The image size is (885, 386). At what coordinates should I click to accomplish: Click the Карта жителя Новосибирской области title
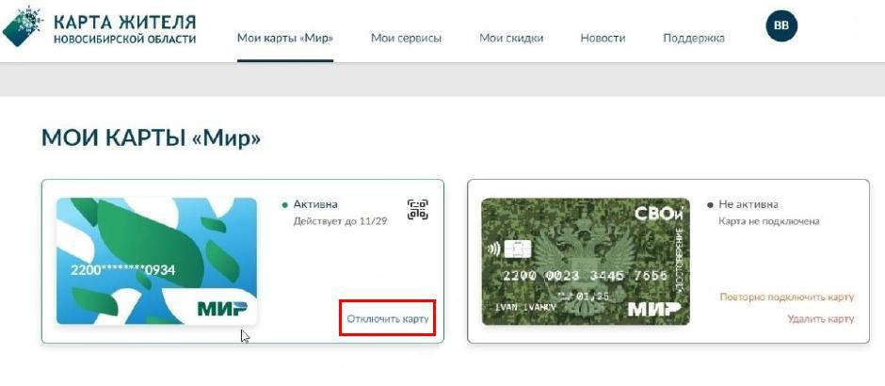coord(124,30)
